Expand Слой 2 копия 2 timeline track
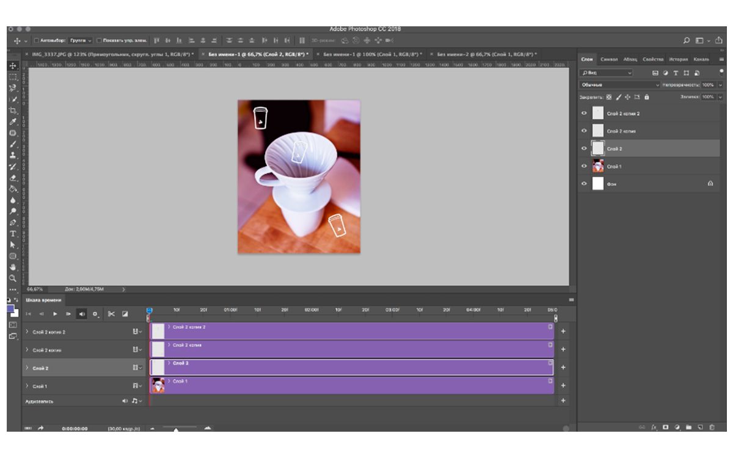Screen dimensions: 733x458 27,332
